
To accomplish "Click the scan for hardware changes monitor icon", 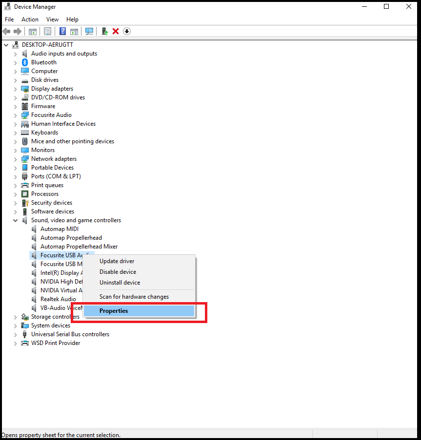I will tap(89, 31).
